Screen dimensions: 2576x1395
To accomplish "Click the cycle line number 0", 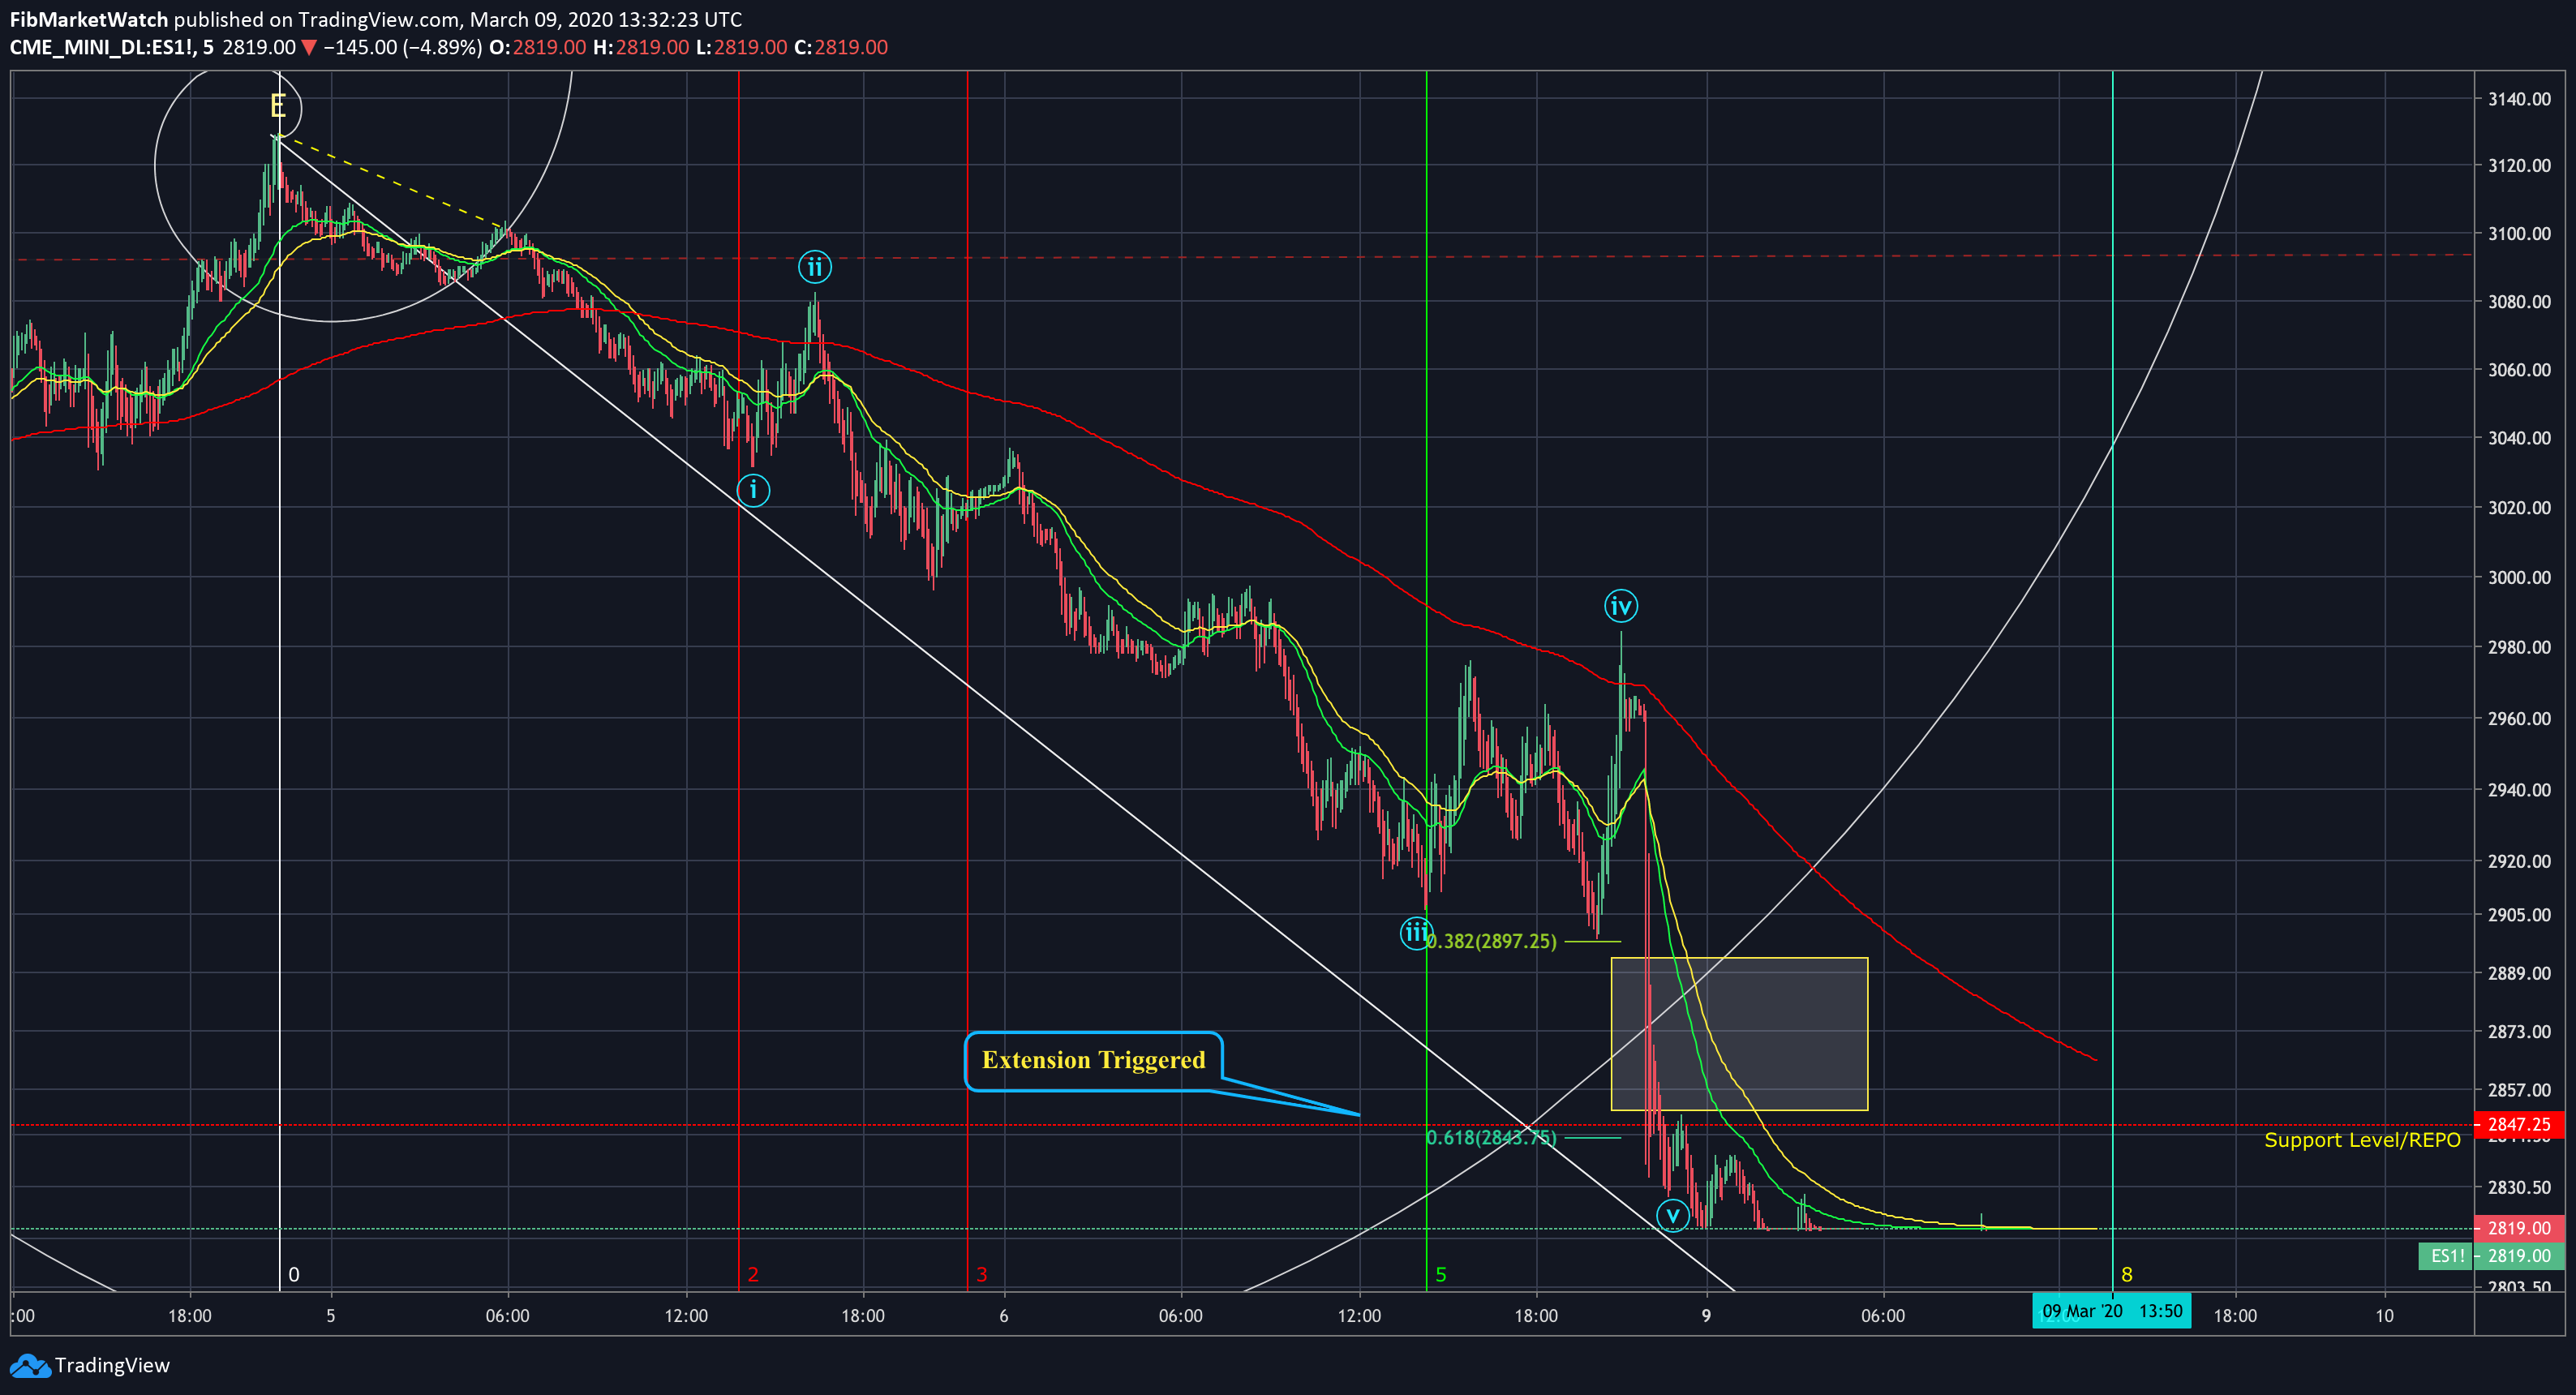I will [293, 1274].
